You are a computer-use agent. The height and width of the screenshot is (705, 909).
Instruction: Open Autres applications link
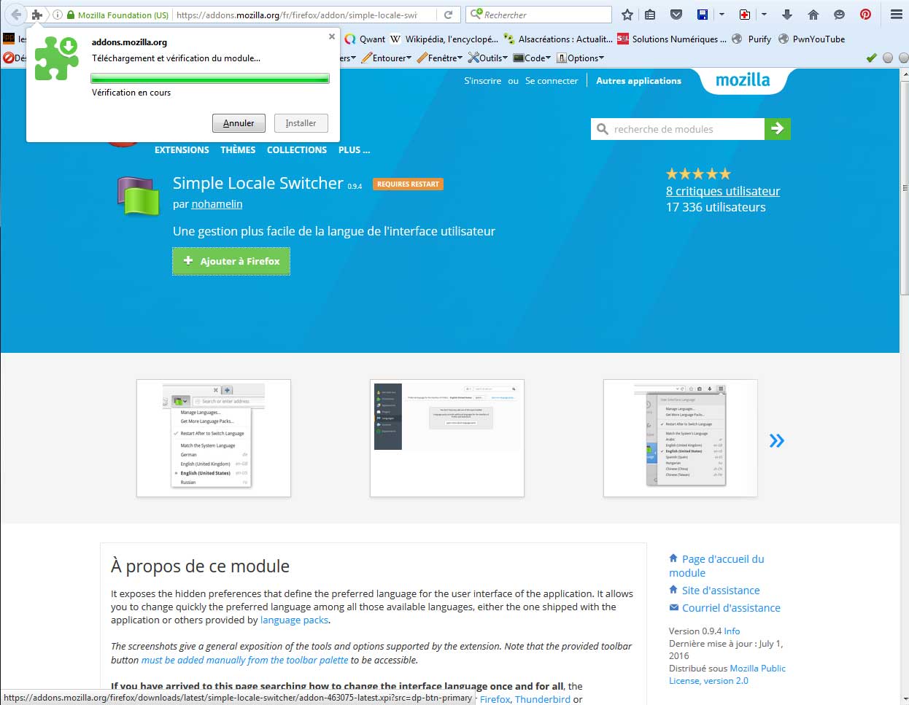tap(638, 81)
